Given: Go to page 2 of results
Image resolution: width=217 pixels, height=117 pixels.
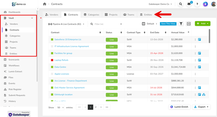Looking at the screenshot, I should [x=96, y=107].
